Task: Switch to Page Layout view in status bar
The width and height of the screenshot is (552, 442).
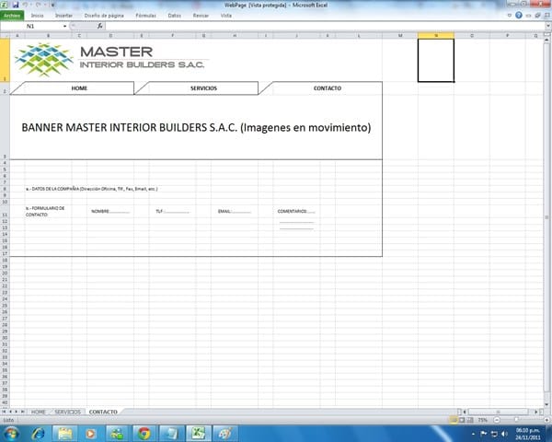Action: coord(462,420)
